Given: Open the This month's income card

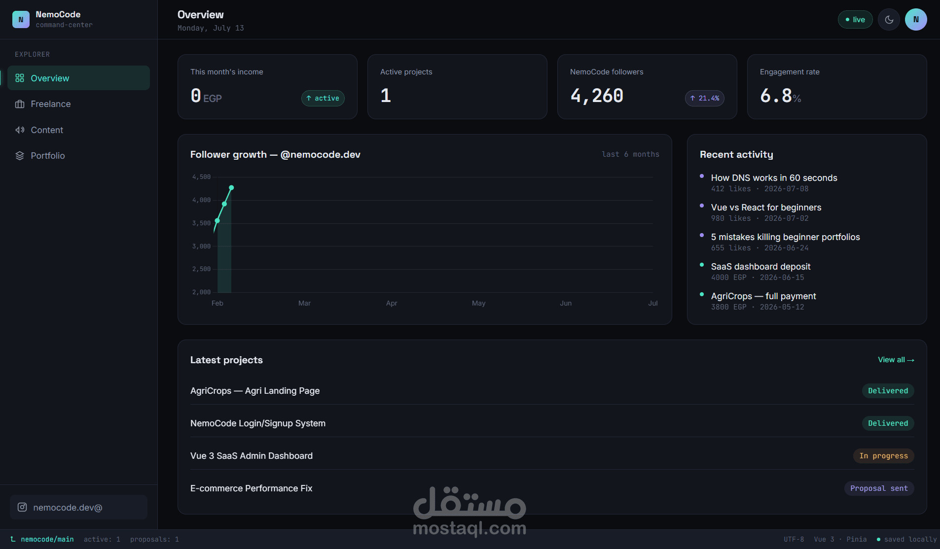Looking at the screenshot, I should click(267, 87).
